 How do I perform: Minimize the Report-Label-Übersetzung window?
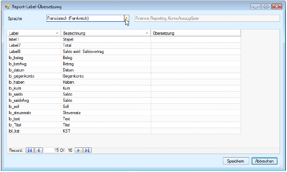(x=255, y=7)
